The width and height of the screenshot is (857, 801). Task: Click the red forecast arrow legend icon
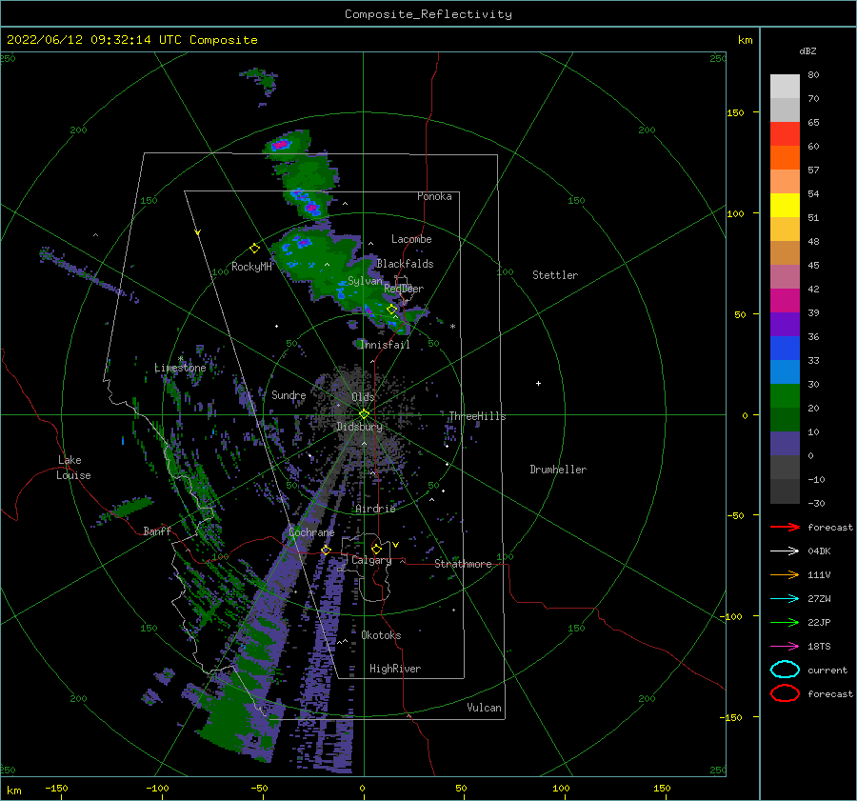pos(785,527)
